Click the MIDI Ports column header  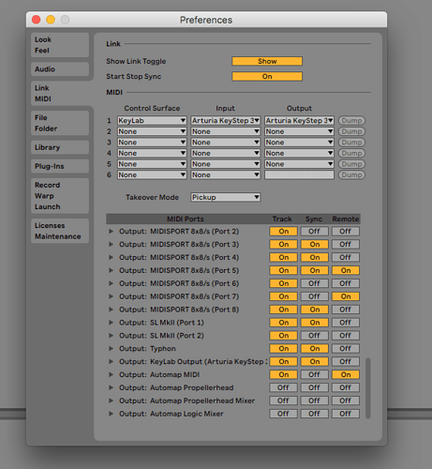click(186, 219)
